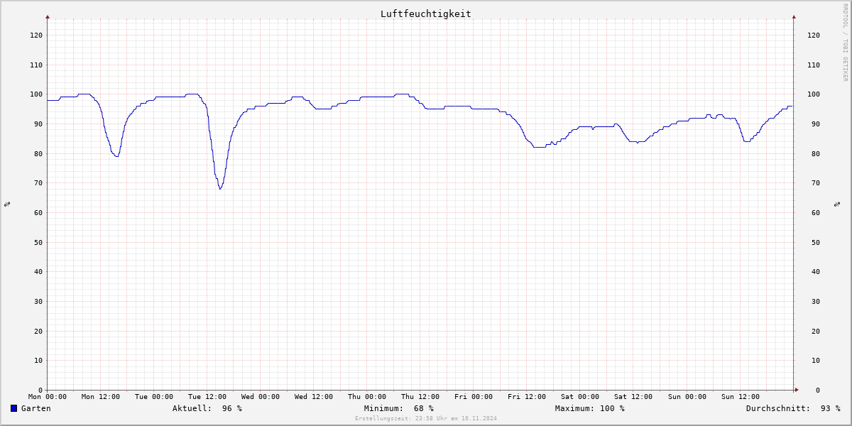Click the Wed 12:00 axis label
This screenshot has width=852, height=426.
(314, 397)
